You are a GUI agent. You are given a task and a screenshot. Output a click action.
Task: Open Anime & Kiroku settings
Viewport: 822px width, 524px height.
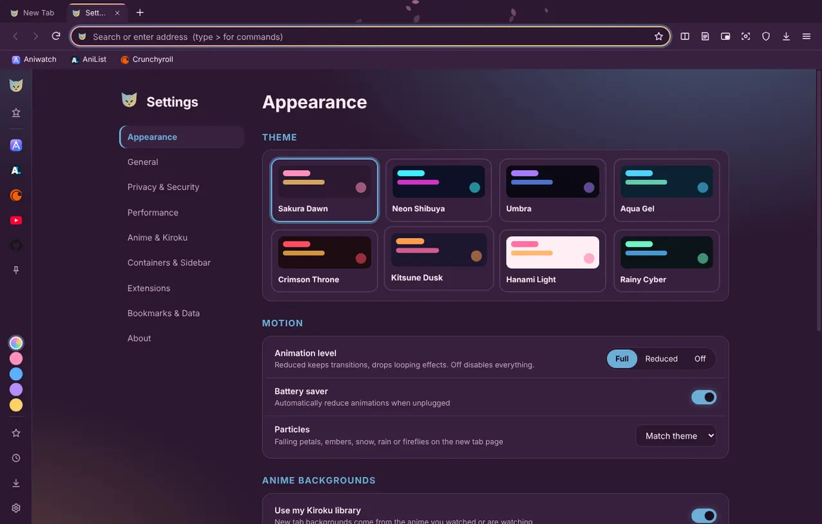182,238
